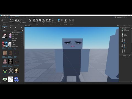Collapse the first Part containing a Decal
This screenshot has width=132, height=99.
[121, 42]
